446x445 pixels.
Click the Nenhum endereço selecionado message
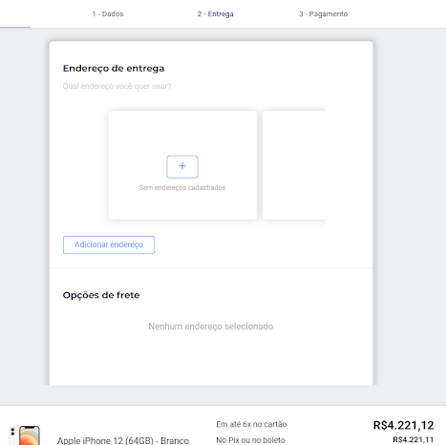click(211, 327)
